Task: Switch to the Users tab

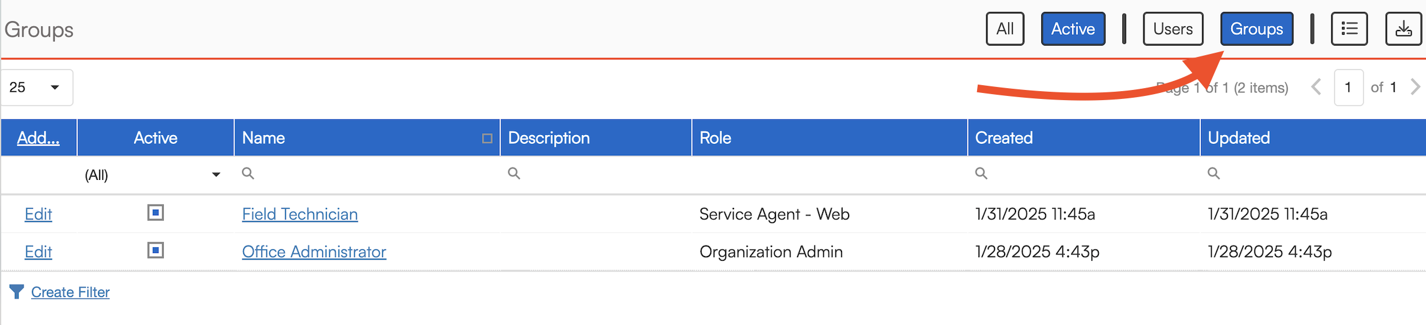Action: pyautogui.click(x=1173, y=29)
